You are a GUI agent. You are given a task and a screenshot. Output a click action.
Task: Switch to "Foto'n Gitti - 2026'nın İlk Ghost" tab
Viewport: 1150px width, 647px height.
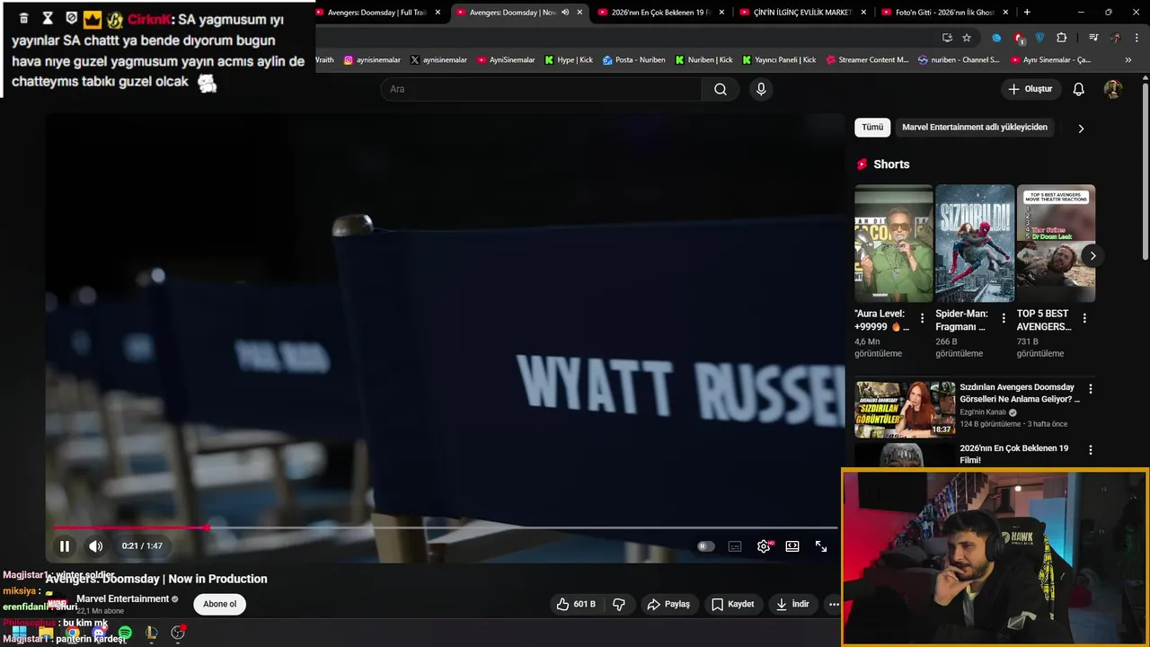click(x=944, y=13)
